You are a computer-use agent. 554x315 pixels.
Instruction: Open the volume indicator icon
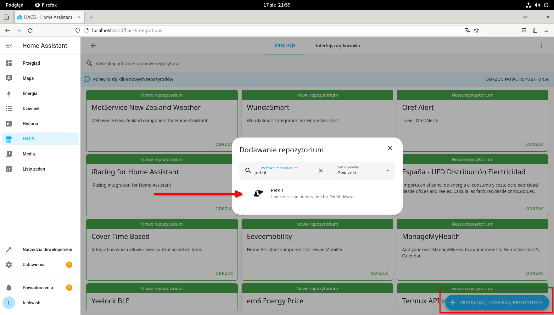[x=537, y=5]
